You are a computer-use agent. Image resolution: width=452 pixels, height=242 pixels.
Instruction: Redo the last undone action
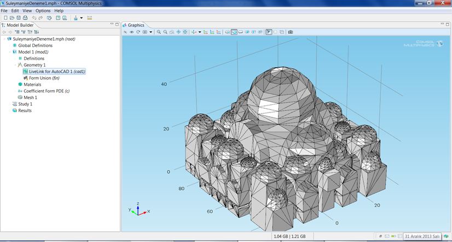tap(40, 18)
